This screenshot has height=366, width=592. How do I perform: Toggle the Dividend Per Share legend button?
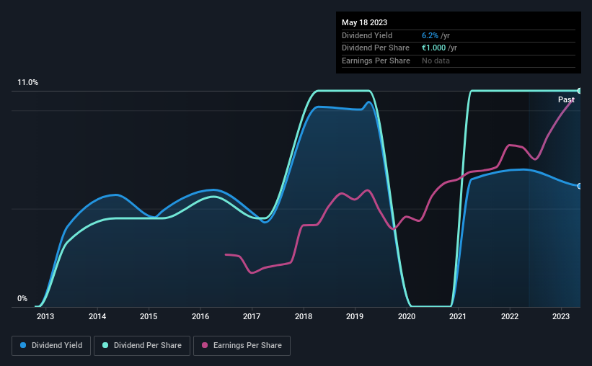(x=142, y=346)
